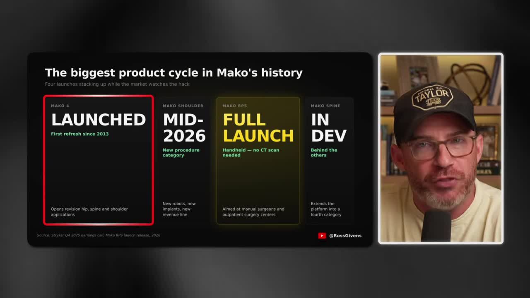Click the 'MAKO RPS' card label

(235, 106)
